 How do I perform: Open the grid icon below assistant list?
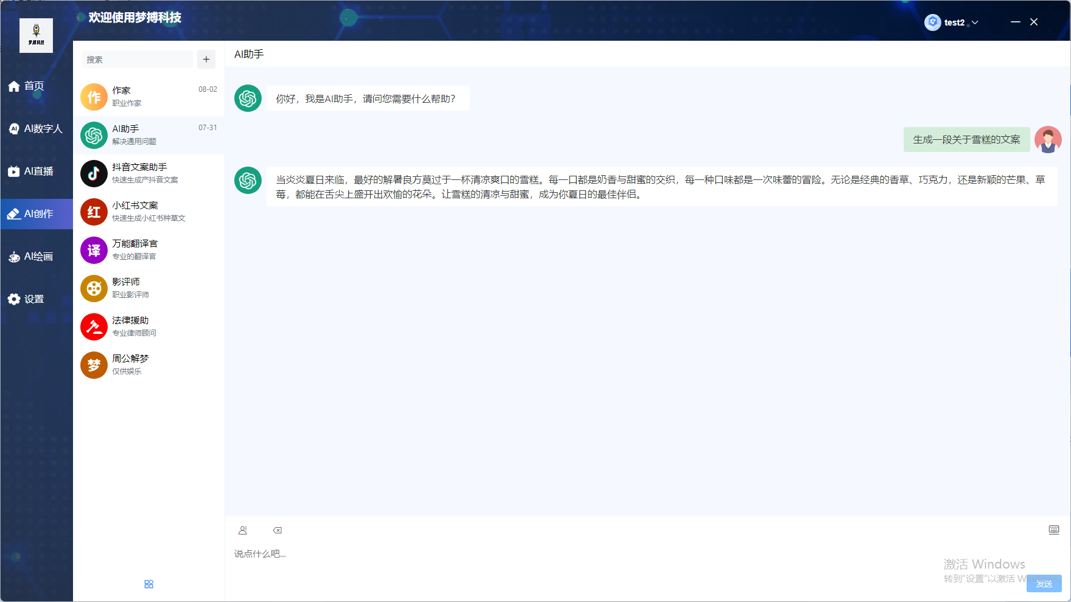pos(148,584)
